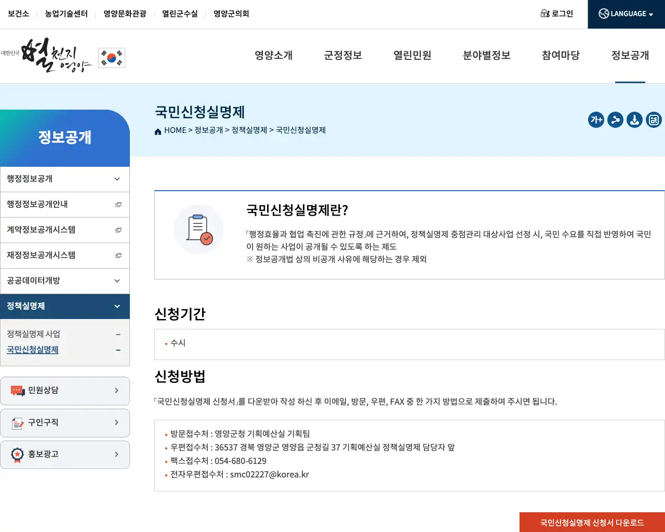Screen dimensions: 665x532
Task: Click the Korean flag emblem
Action: pyautogui.click(x=112, y=58)
